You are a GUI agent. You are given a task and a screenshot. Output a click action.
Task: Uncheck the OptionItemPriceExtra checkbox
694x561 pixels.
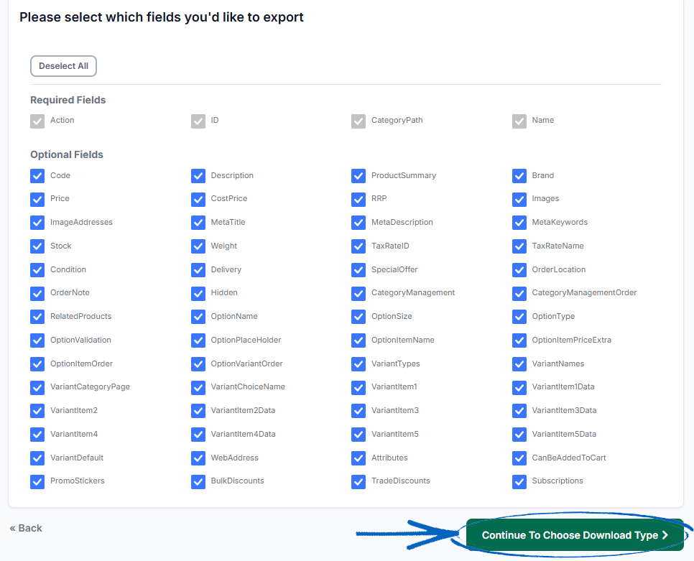pyautogui.click(x=519, y=340)
